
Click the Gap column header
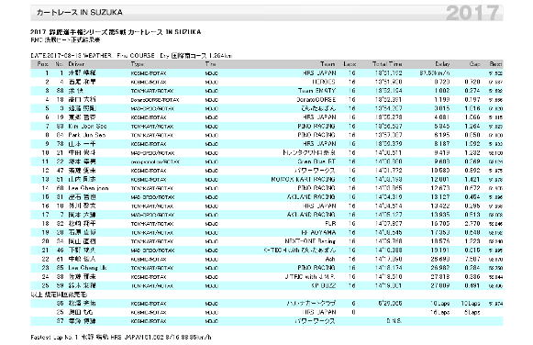474,64
